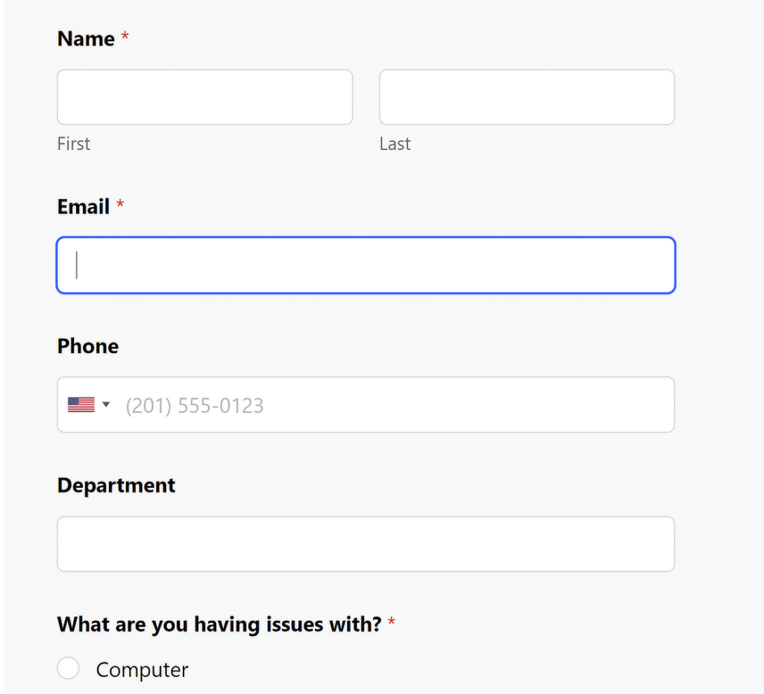Click the Phone field heading
This screenshot has height=694, width=764.
coord(87,346)
